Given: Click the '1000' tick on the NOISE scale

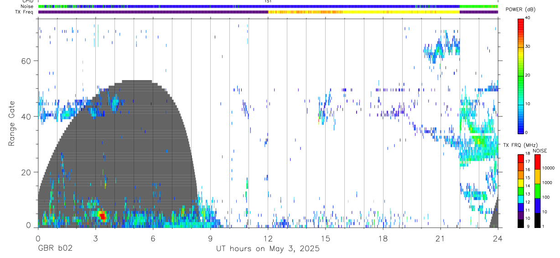Looking at the screenshot, I should pos(548,182).
